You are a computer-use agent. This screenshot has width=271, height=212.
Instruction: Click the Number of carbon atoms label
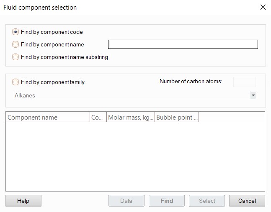tap(191, 81)
